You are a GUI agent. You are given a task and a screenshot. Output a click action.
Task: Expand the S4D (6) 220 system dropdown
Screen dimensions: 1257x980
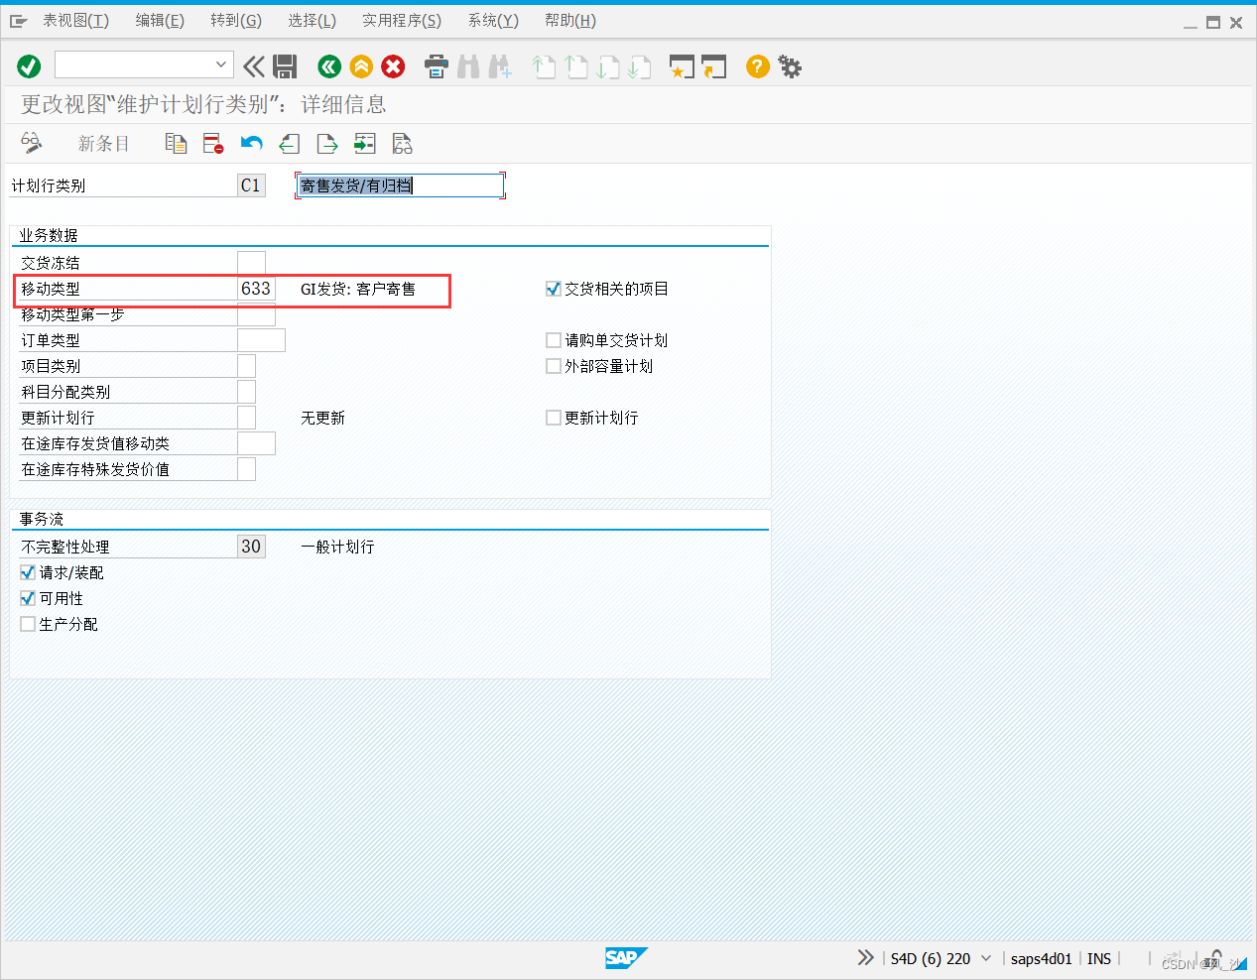click(987, 958)
